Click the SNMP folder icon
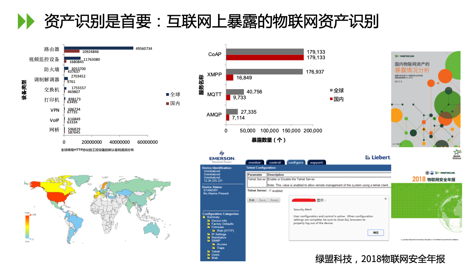 [208, 241]
